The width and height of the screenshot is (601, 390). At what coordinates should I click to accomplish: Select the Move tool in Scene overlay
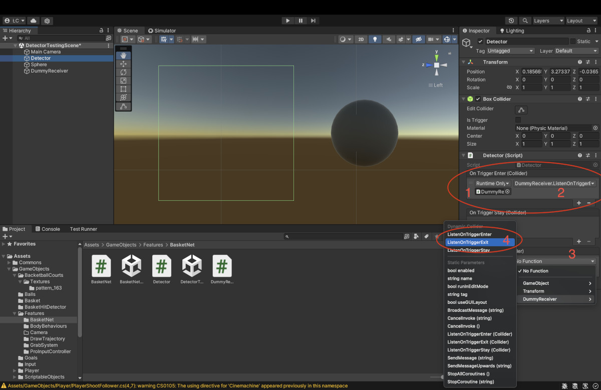123,64
